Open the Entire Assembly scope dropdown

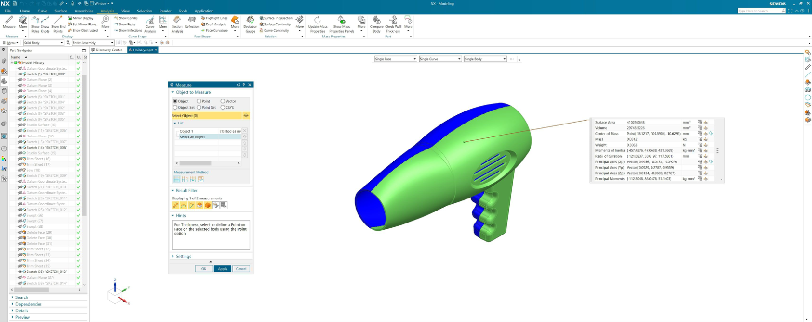(x=93, y=43)
